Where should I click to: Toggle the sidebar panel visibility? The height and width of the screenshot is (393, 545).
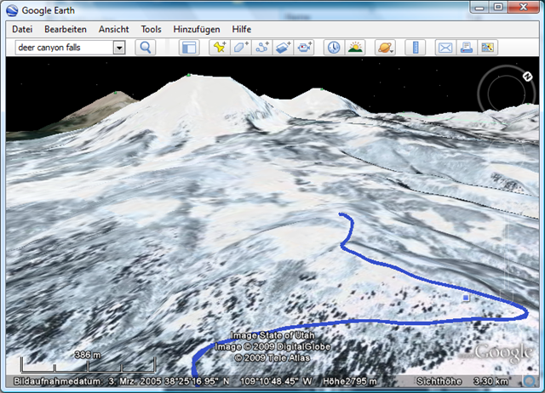point(189,48)
